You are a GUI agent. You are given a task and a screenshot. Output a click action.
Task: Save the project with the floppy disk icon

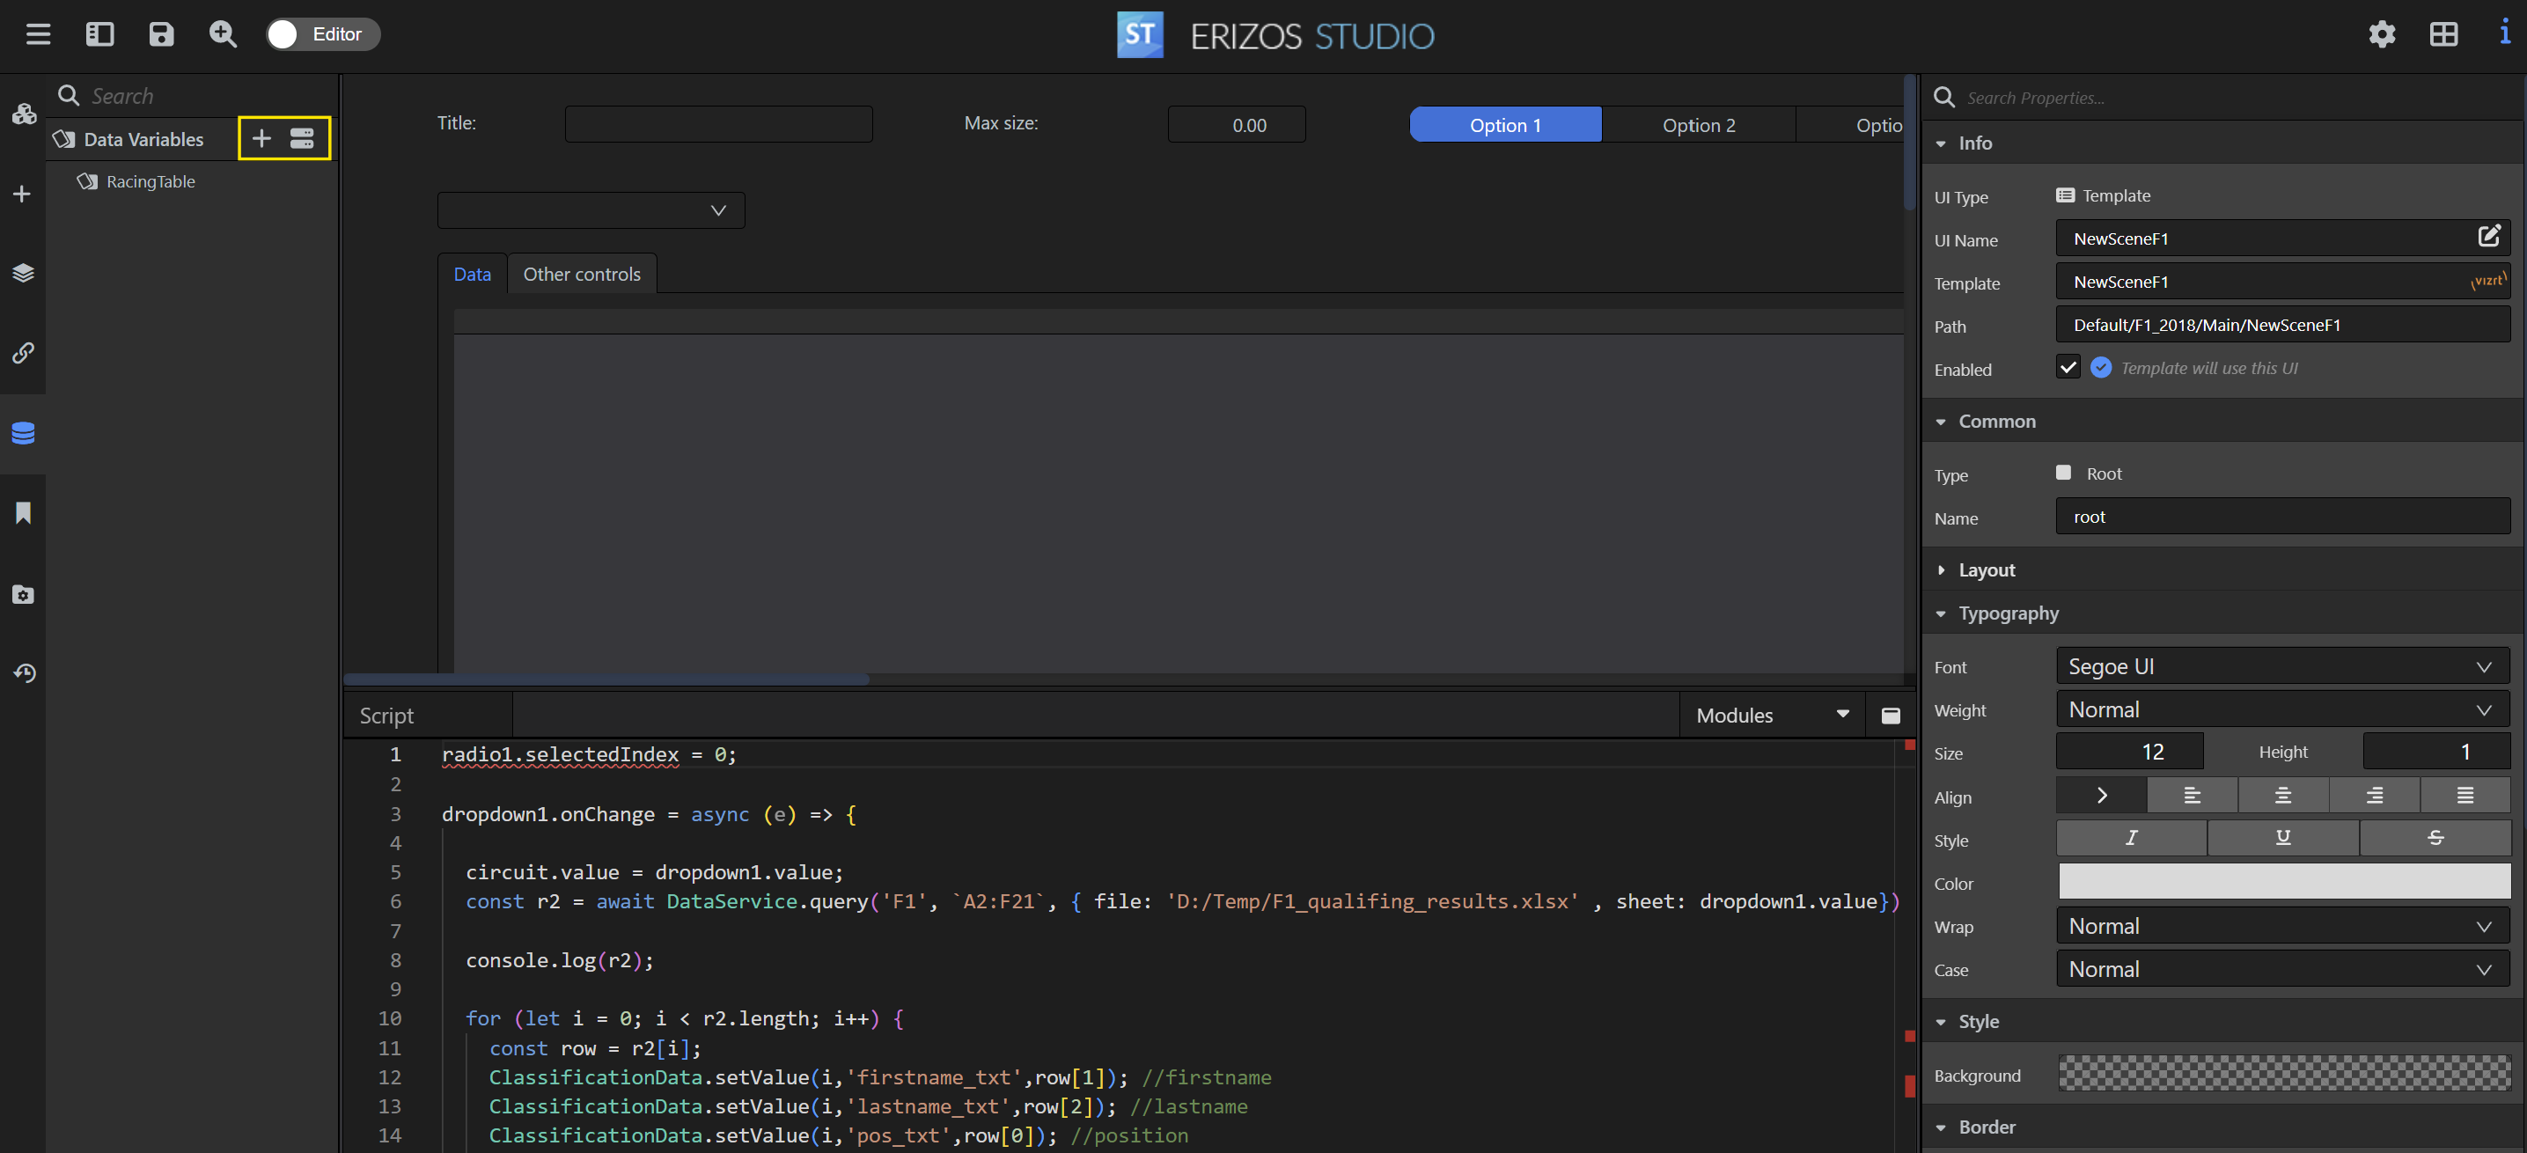161,34
